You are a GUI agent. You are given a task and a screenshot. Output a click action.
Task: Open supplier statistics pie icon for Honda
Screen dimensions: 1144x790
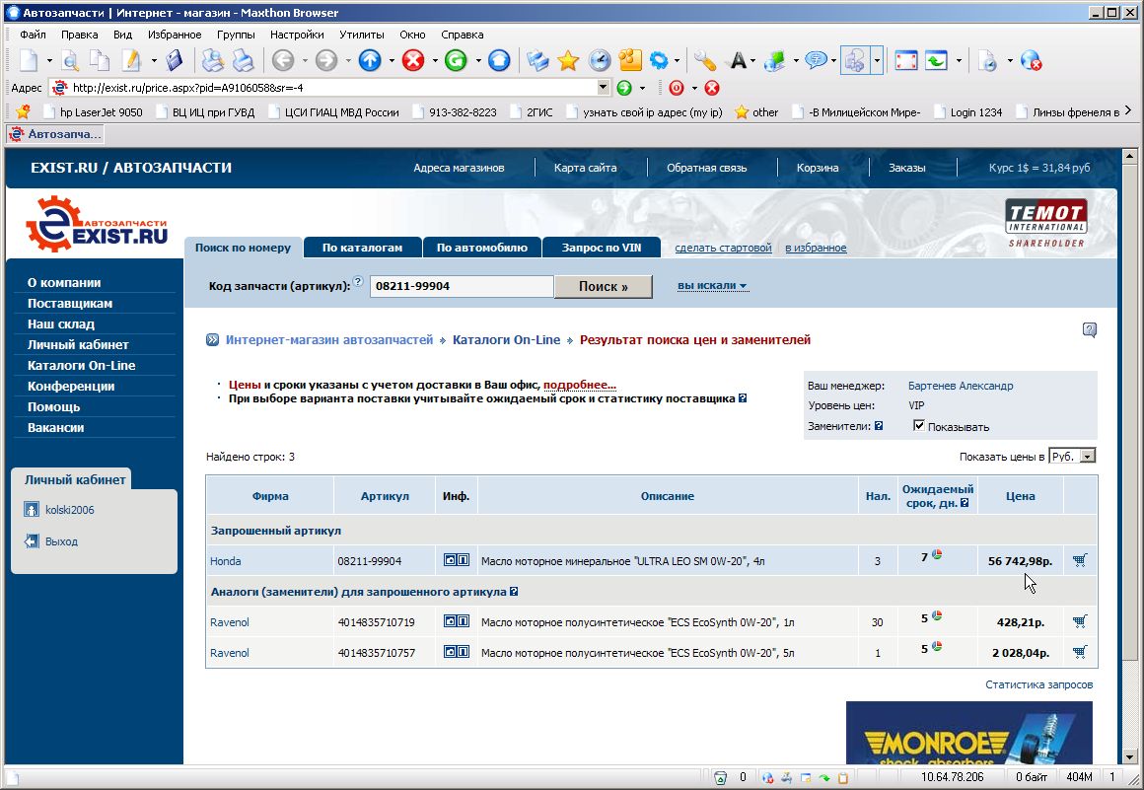pyautogui.click(x=936, y=555)
